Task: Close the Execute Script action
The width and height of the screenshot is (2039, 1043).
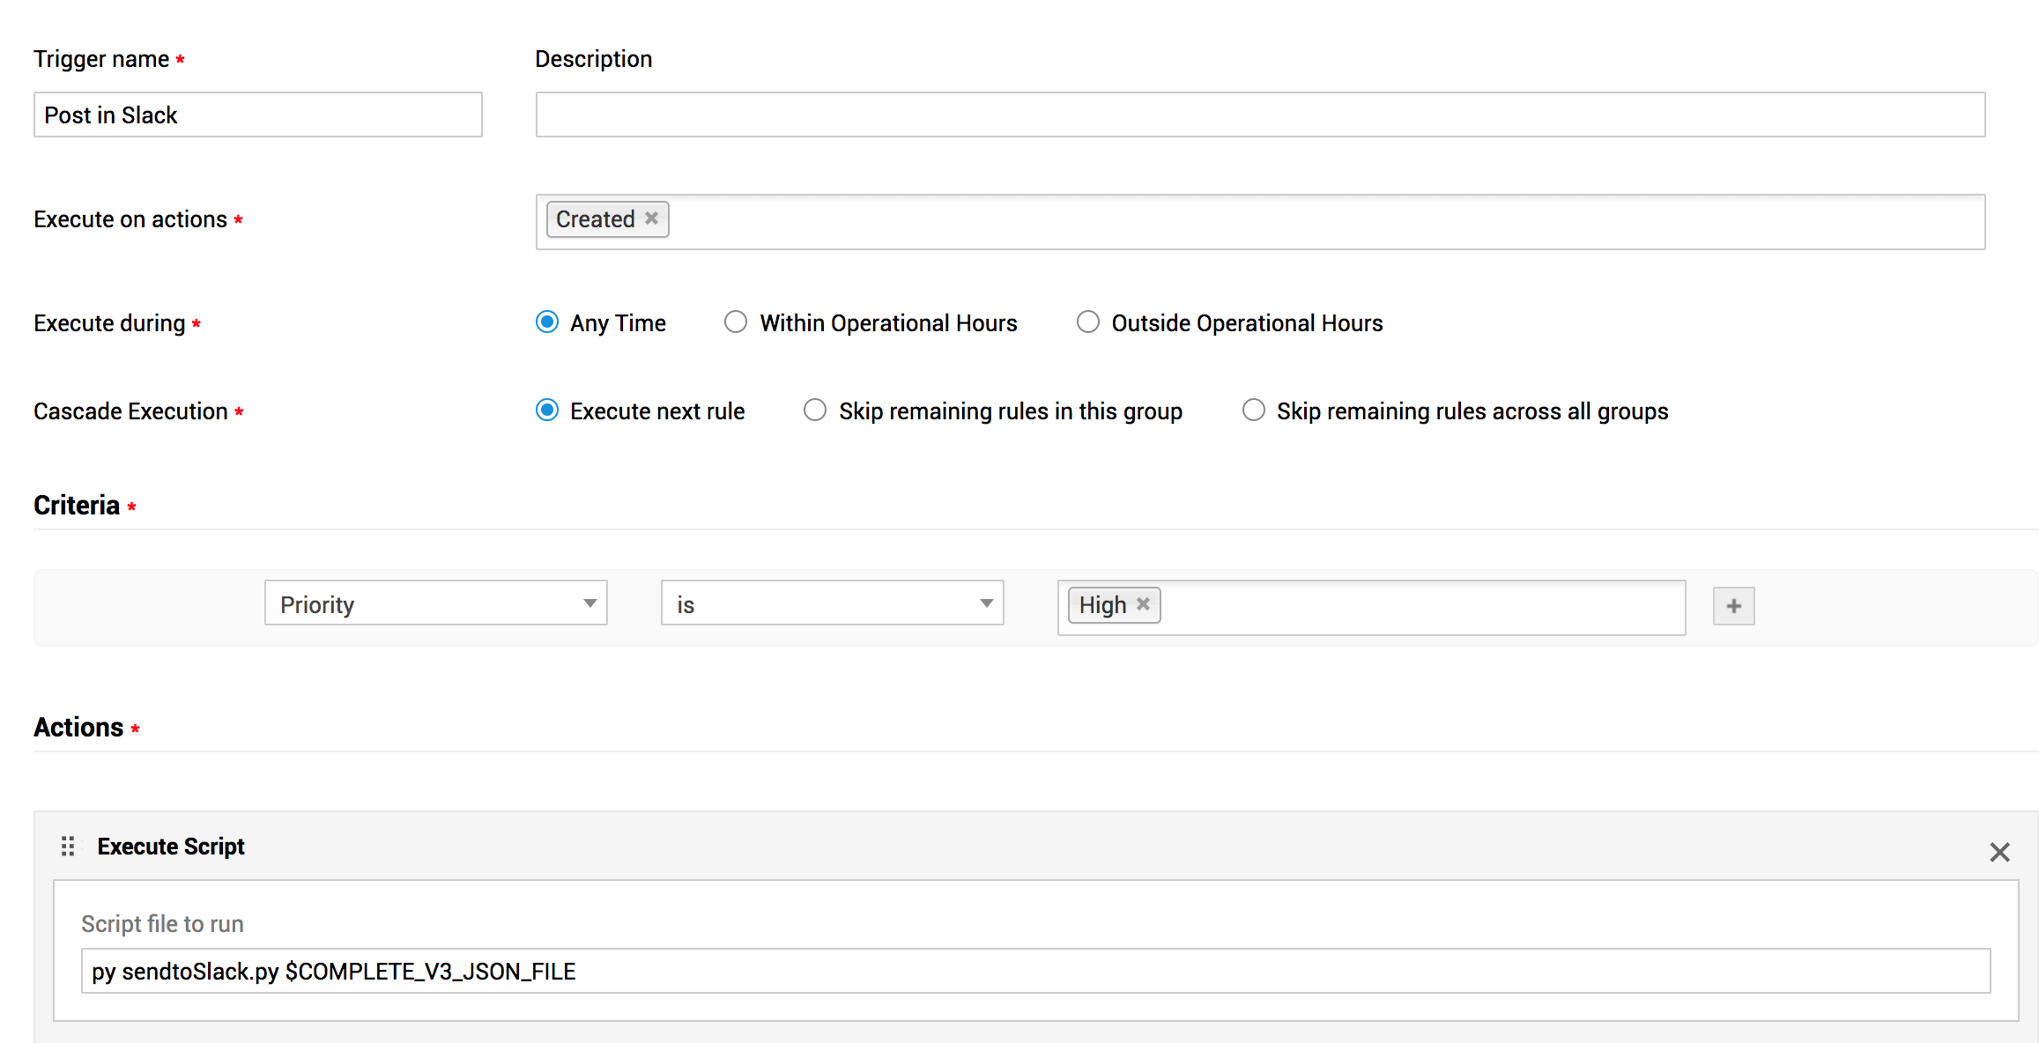Action: 1999,852
